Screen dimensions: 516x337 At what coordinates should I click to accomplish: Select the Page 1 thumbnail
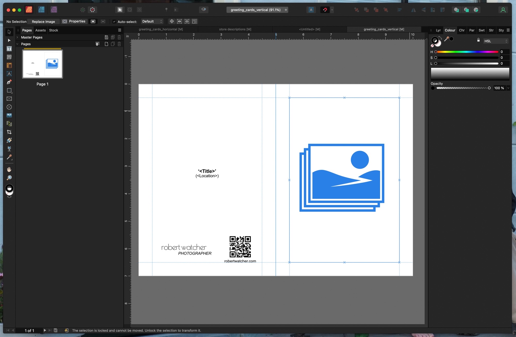click(x=43, y=64)
